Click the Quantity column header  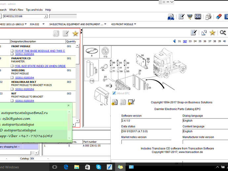point(71,41)
